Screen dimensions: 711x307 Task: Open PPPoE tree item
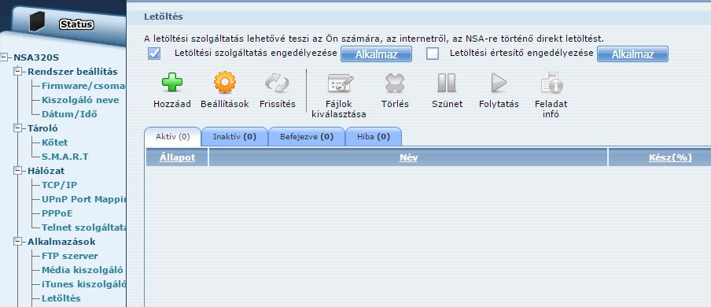click(x=57, y=213)
